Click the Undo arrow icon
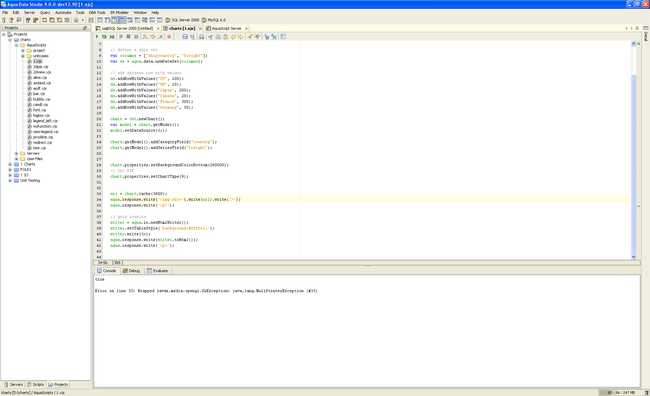 [233, 37]
